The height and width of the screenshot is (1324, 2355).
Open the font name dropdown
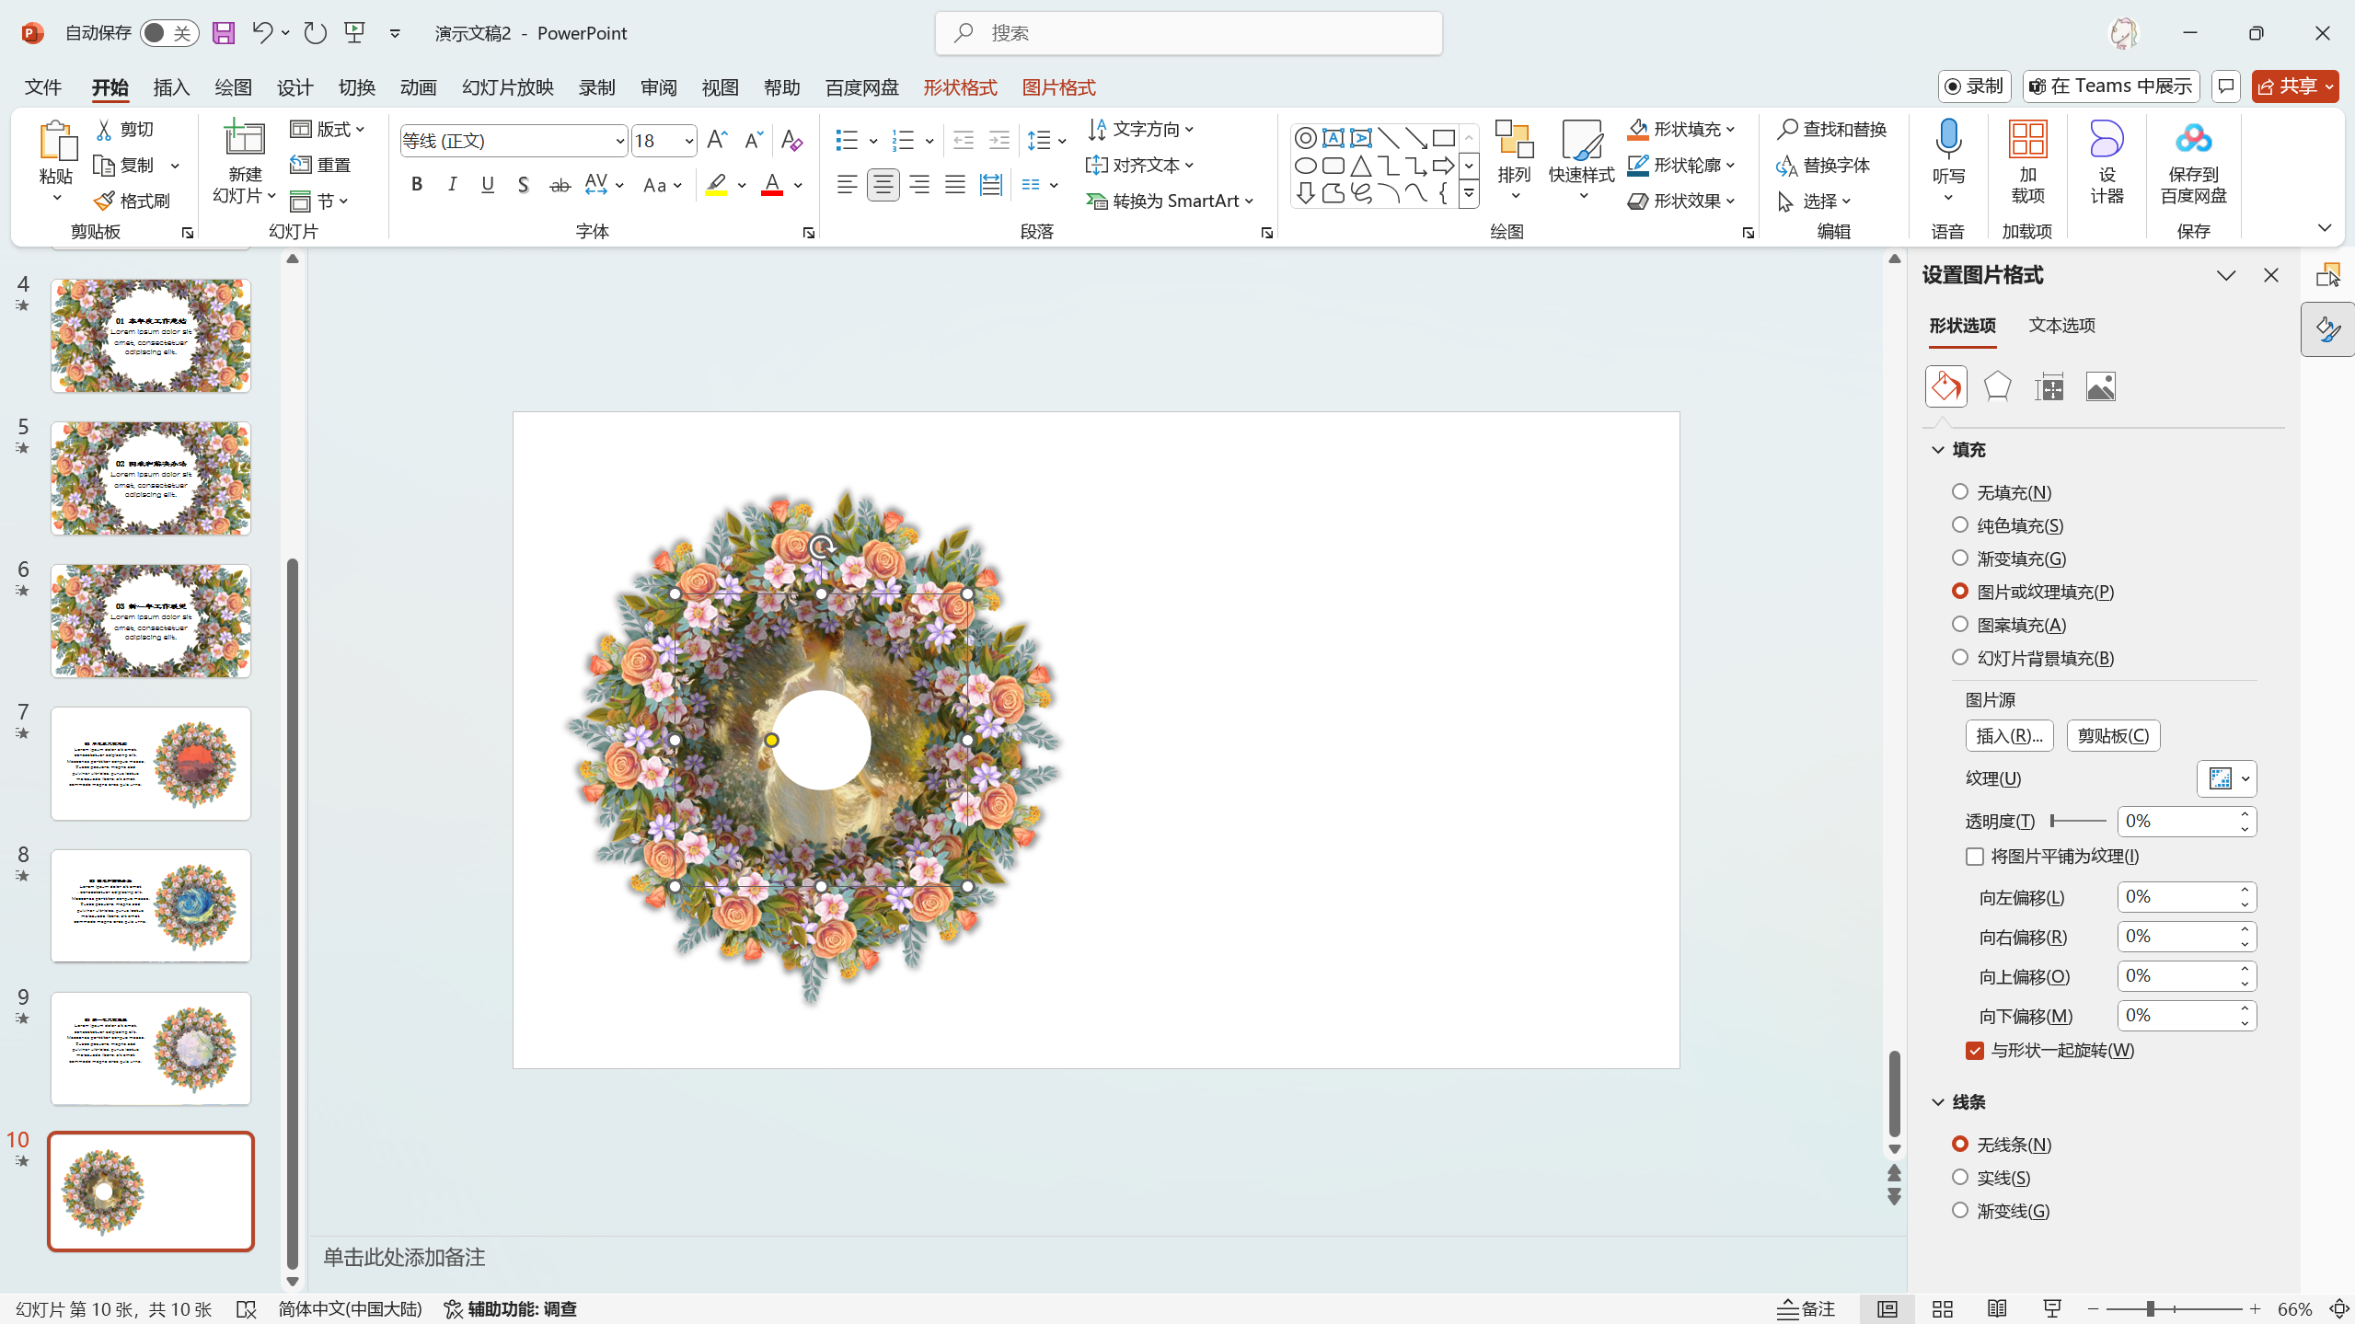619,141
